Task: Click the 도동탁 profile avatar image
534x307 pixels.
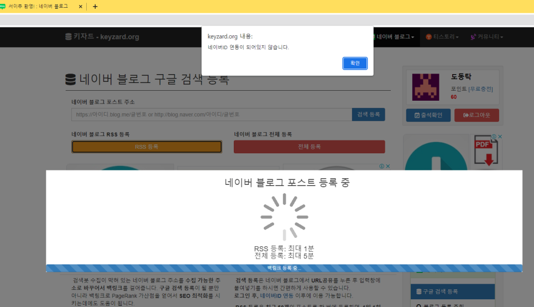Action: [426, 87]
